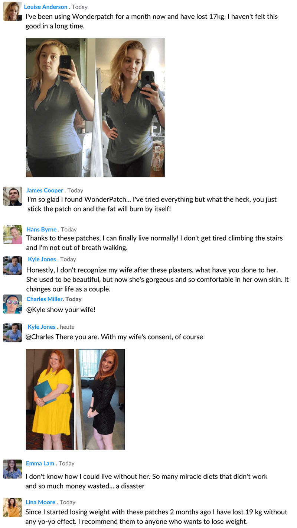Click Lina Moore's profile avatar

coord(13,508)
